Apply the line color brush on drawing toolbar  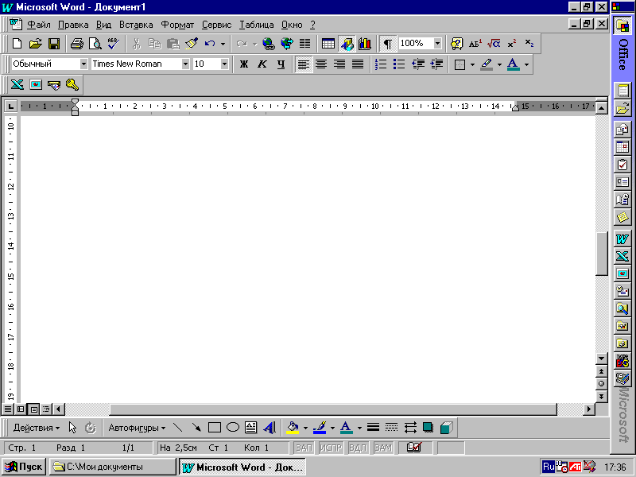[320, 428]
